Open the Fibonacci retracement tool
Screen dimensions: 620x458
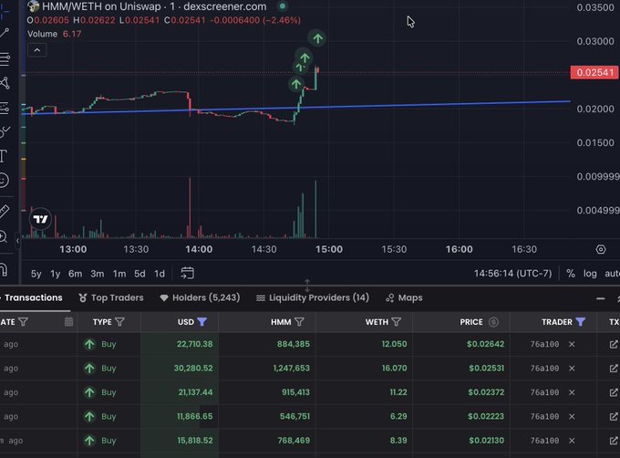[5, 59]
